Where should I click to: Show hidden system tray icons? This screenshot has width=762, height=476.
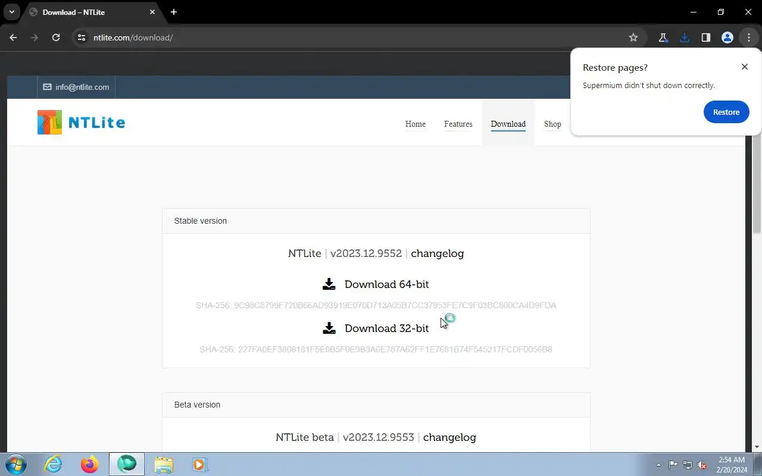658,465
